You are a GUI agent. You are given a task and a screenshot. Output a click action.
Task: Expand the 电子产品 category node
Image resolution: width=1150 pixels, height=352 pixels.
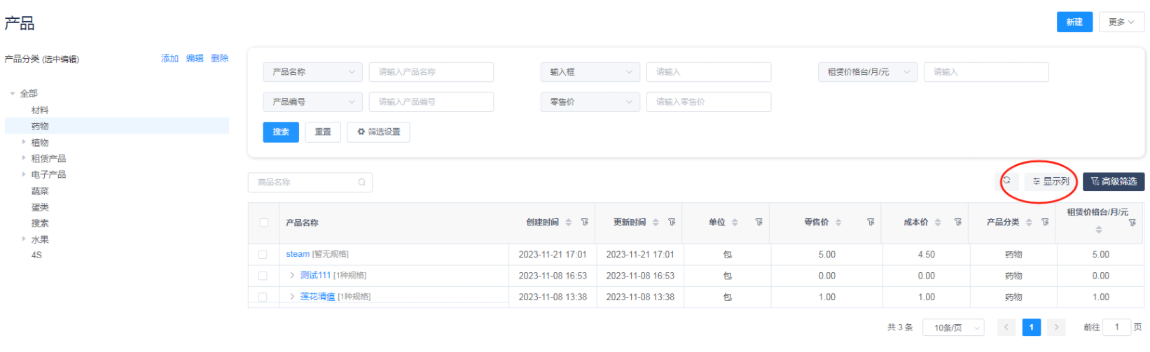coord(24,174)
